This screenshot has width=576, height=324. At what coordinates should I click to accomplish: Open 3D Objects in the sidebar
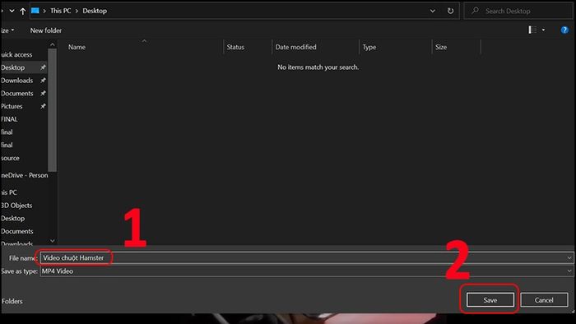16,206
